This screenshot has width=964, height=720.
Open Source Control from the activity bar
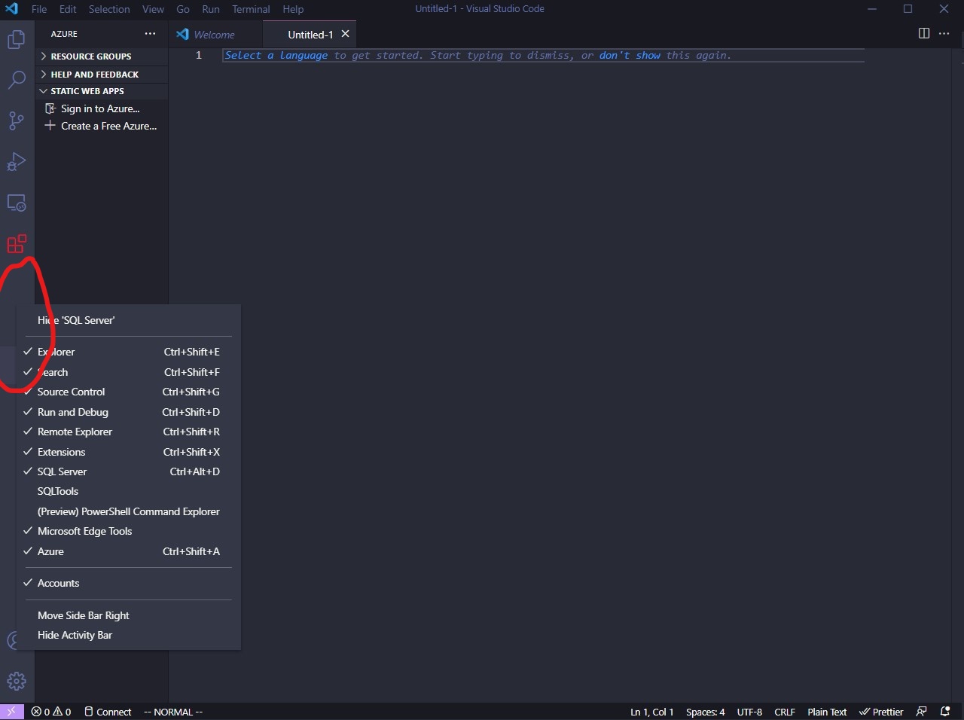pyautogui.click(x=17, y=121)
